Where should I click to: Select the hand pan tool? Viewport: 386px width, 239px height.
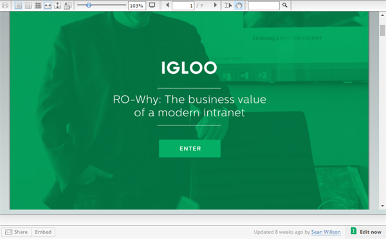coord(239,5)
